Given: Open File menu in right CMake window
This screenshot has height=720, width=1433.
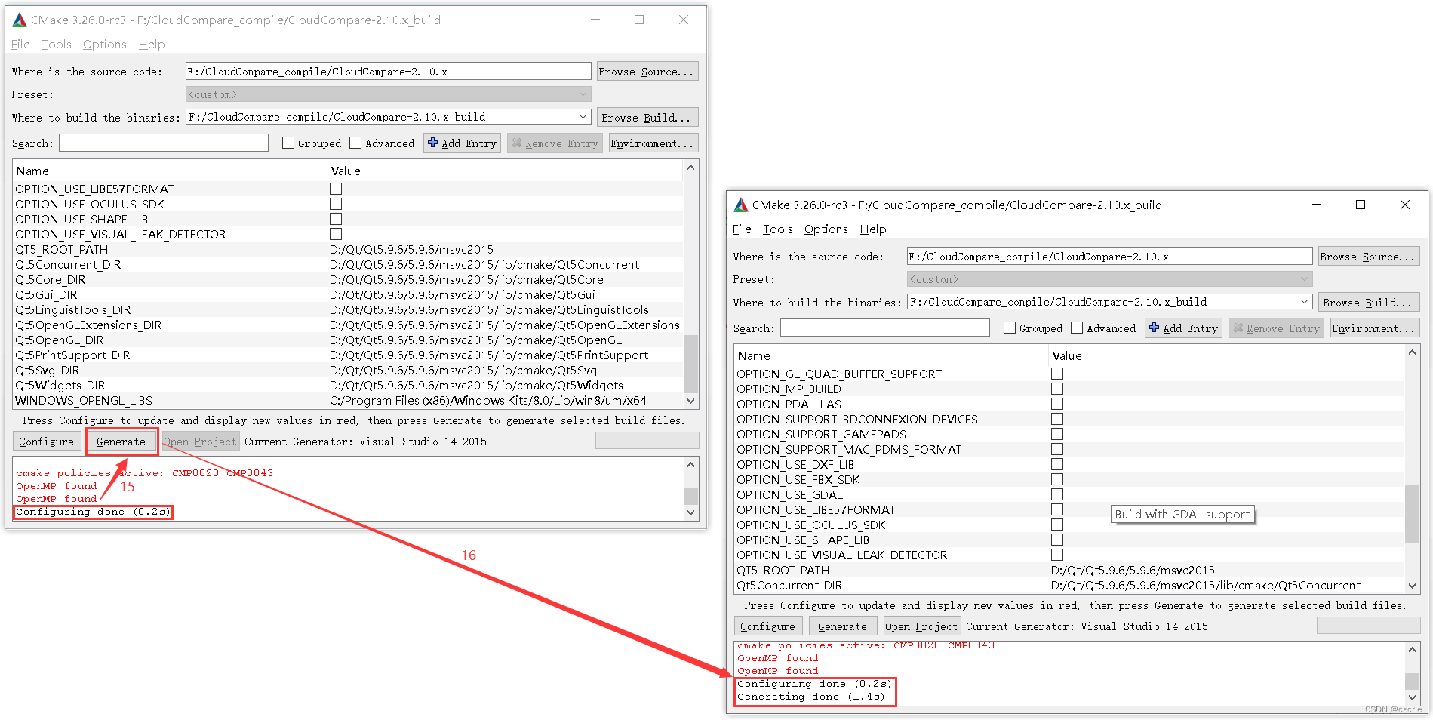Looking at the screenshot, I should coord(742,229).
